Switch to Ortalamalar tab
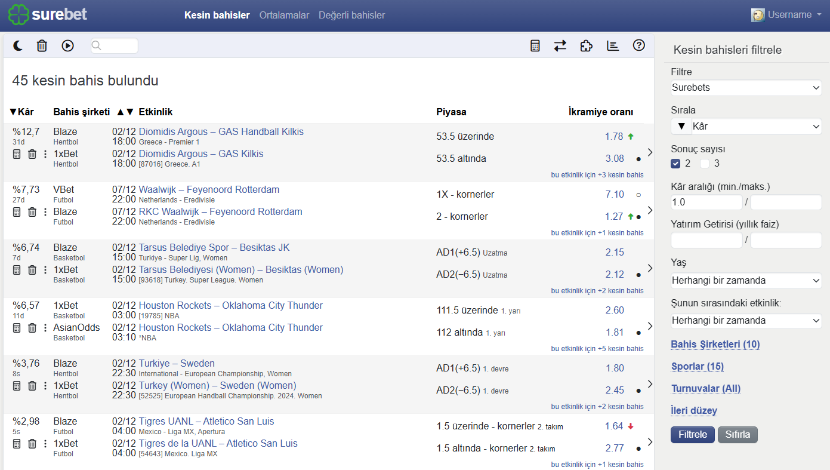Screen dimensions: 830x470 [x=284, y=16]
